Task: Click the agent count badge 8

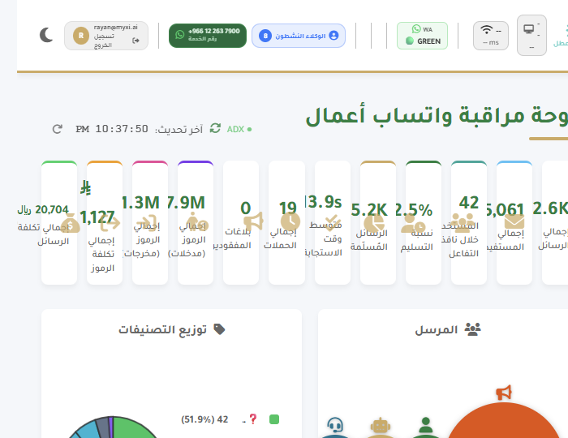Action: click(265, 36)
